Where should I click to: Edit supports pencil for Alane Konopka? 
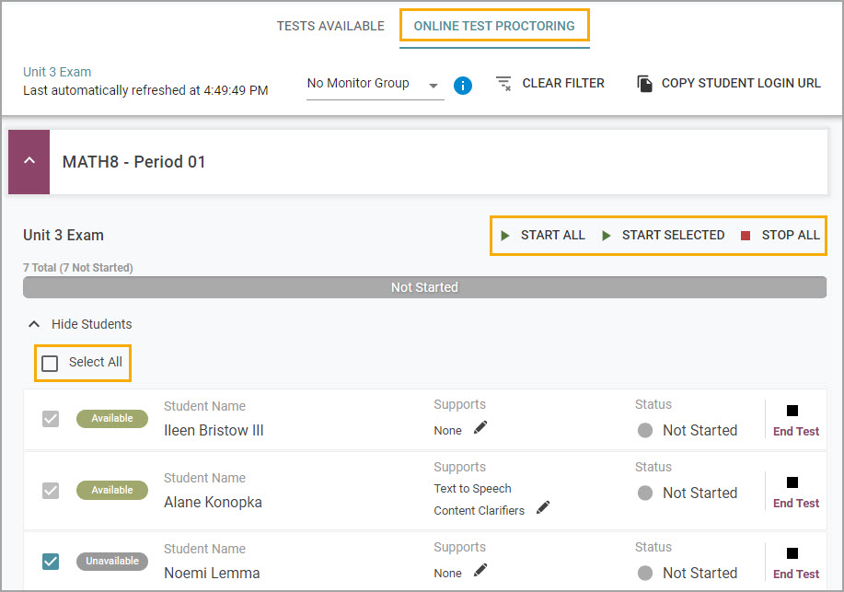pyautogui.click(x=543, y=508)
